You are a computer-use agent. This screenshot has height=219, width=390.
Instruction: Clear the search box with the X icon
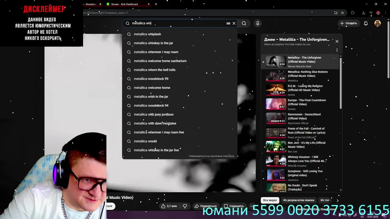point(234,23)
